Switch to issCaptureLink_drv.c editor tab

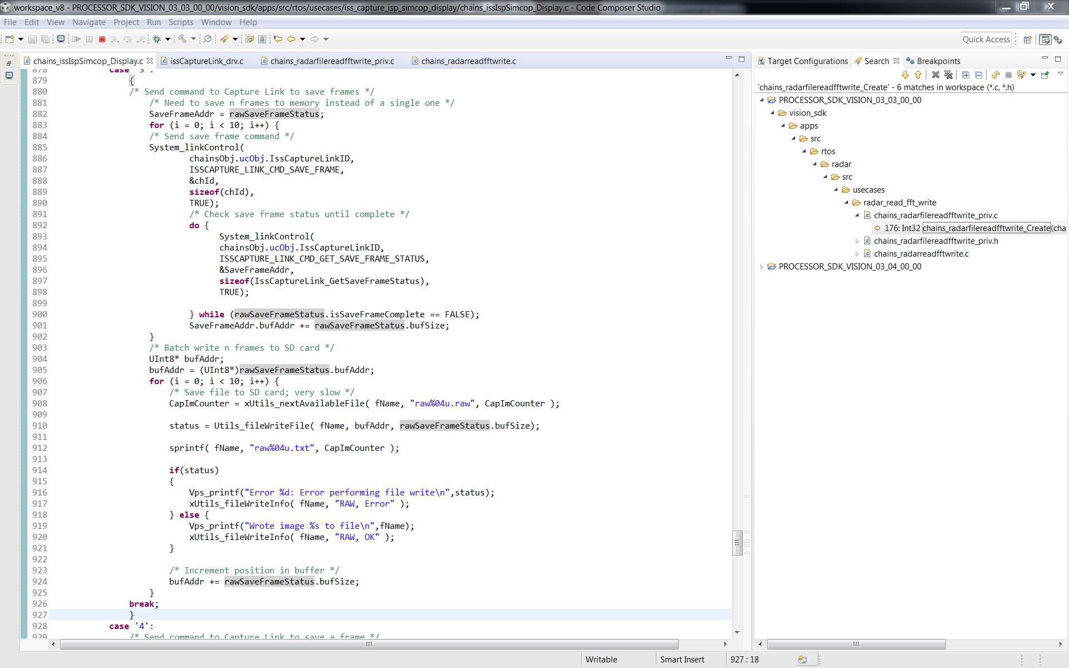[x=207, y=61]
